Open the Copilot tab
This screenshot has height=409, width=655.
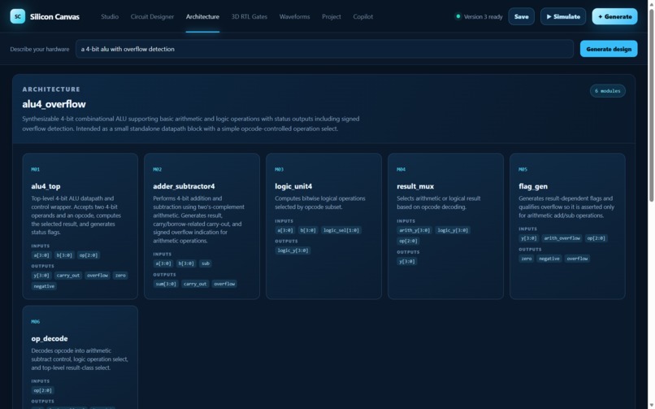(363, 17)
